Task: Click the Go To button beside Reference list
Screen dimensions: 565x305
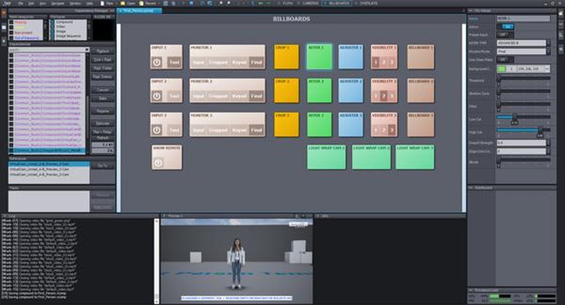Action: pyautogui.click(x=102, y=166)
